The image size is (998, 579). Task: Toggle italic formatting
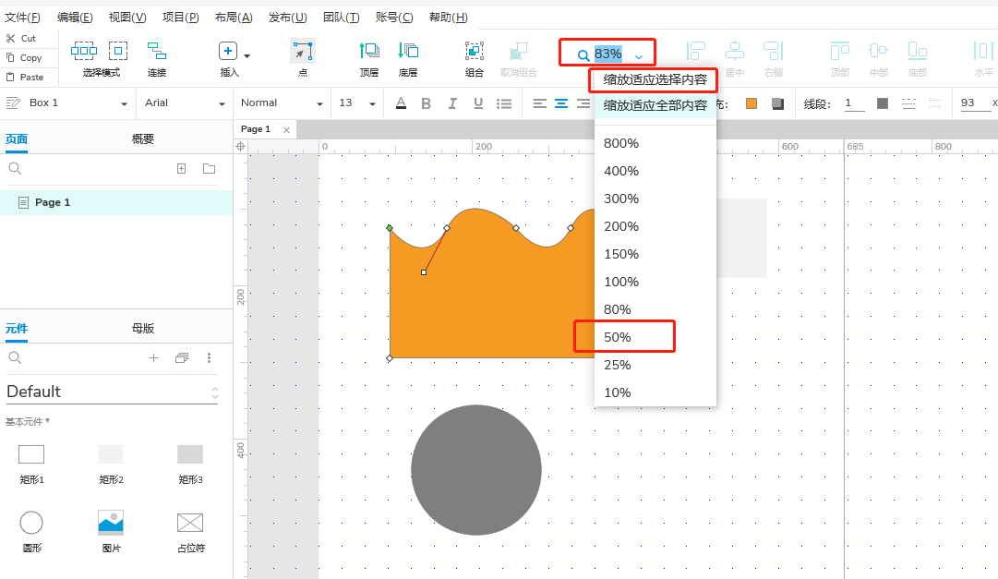click(452, 103)
